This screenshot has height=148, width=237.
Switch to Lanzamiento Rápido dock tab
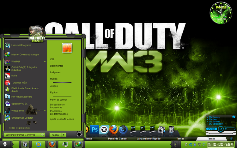[149, 139]
